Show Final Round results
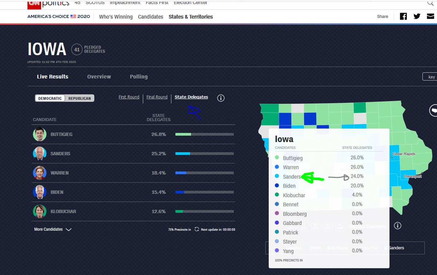This screenshot has width=437, height=275. coord(157,97)
